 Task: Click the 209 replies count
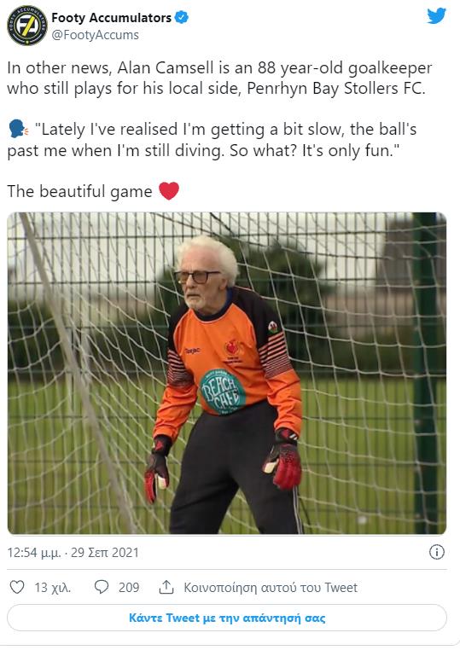(129, 588)
